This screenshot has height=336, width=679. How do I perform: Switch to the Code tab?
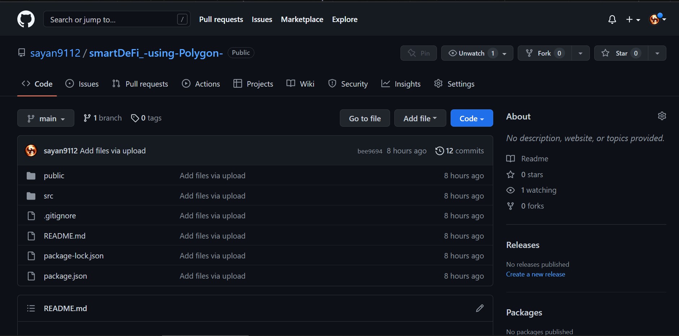click(37, 84)
